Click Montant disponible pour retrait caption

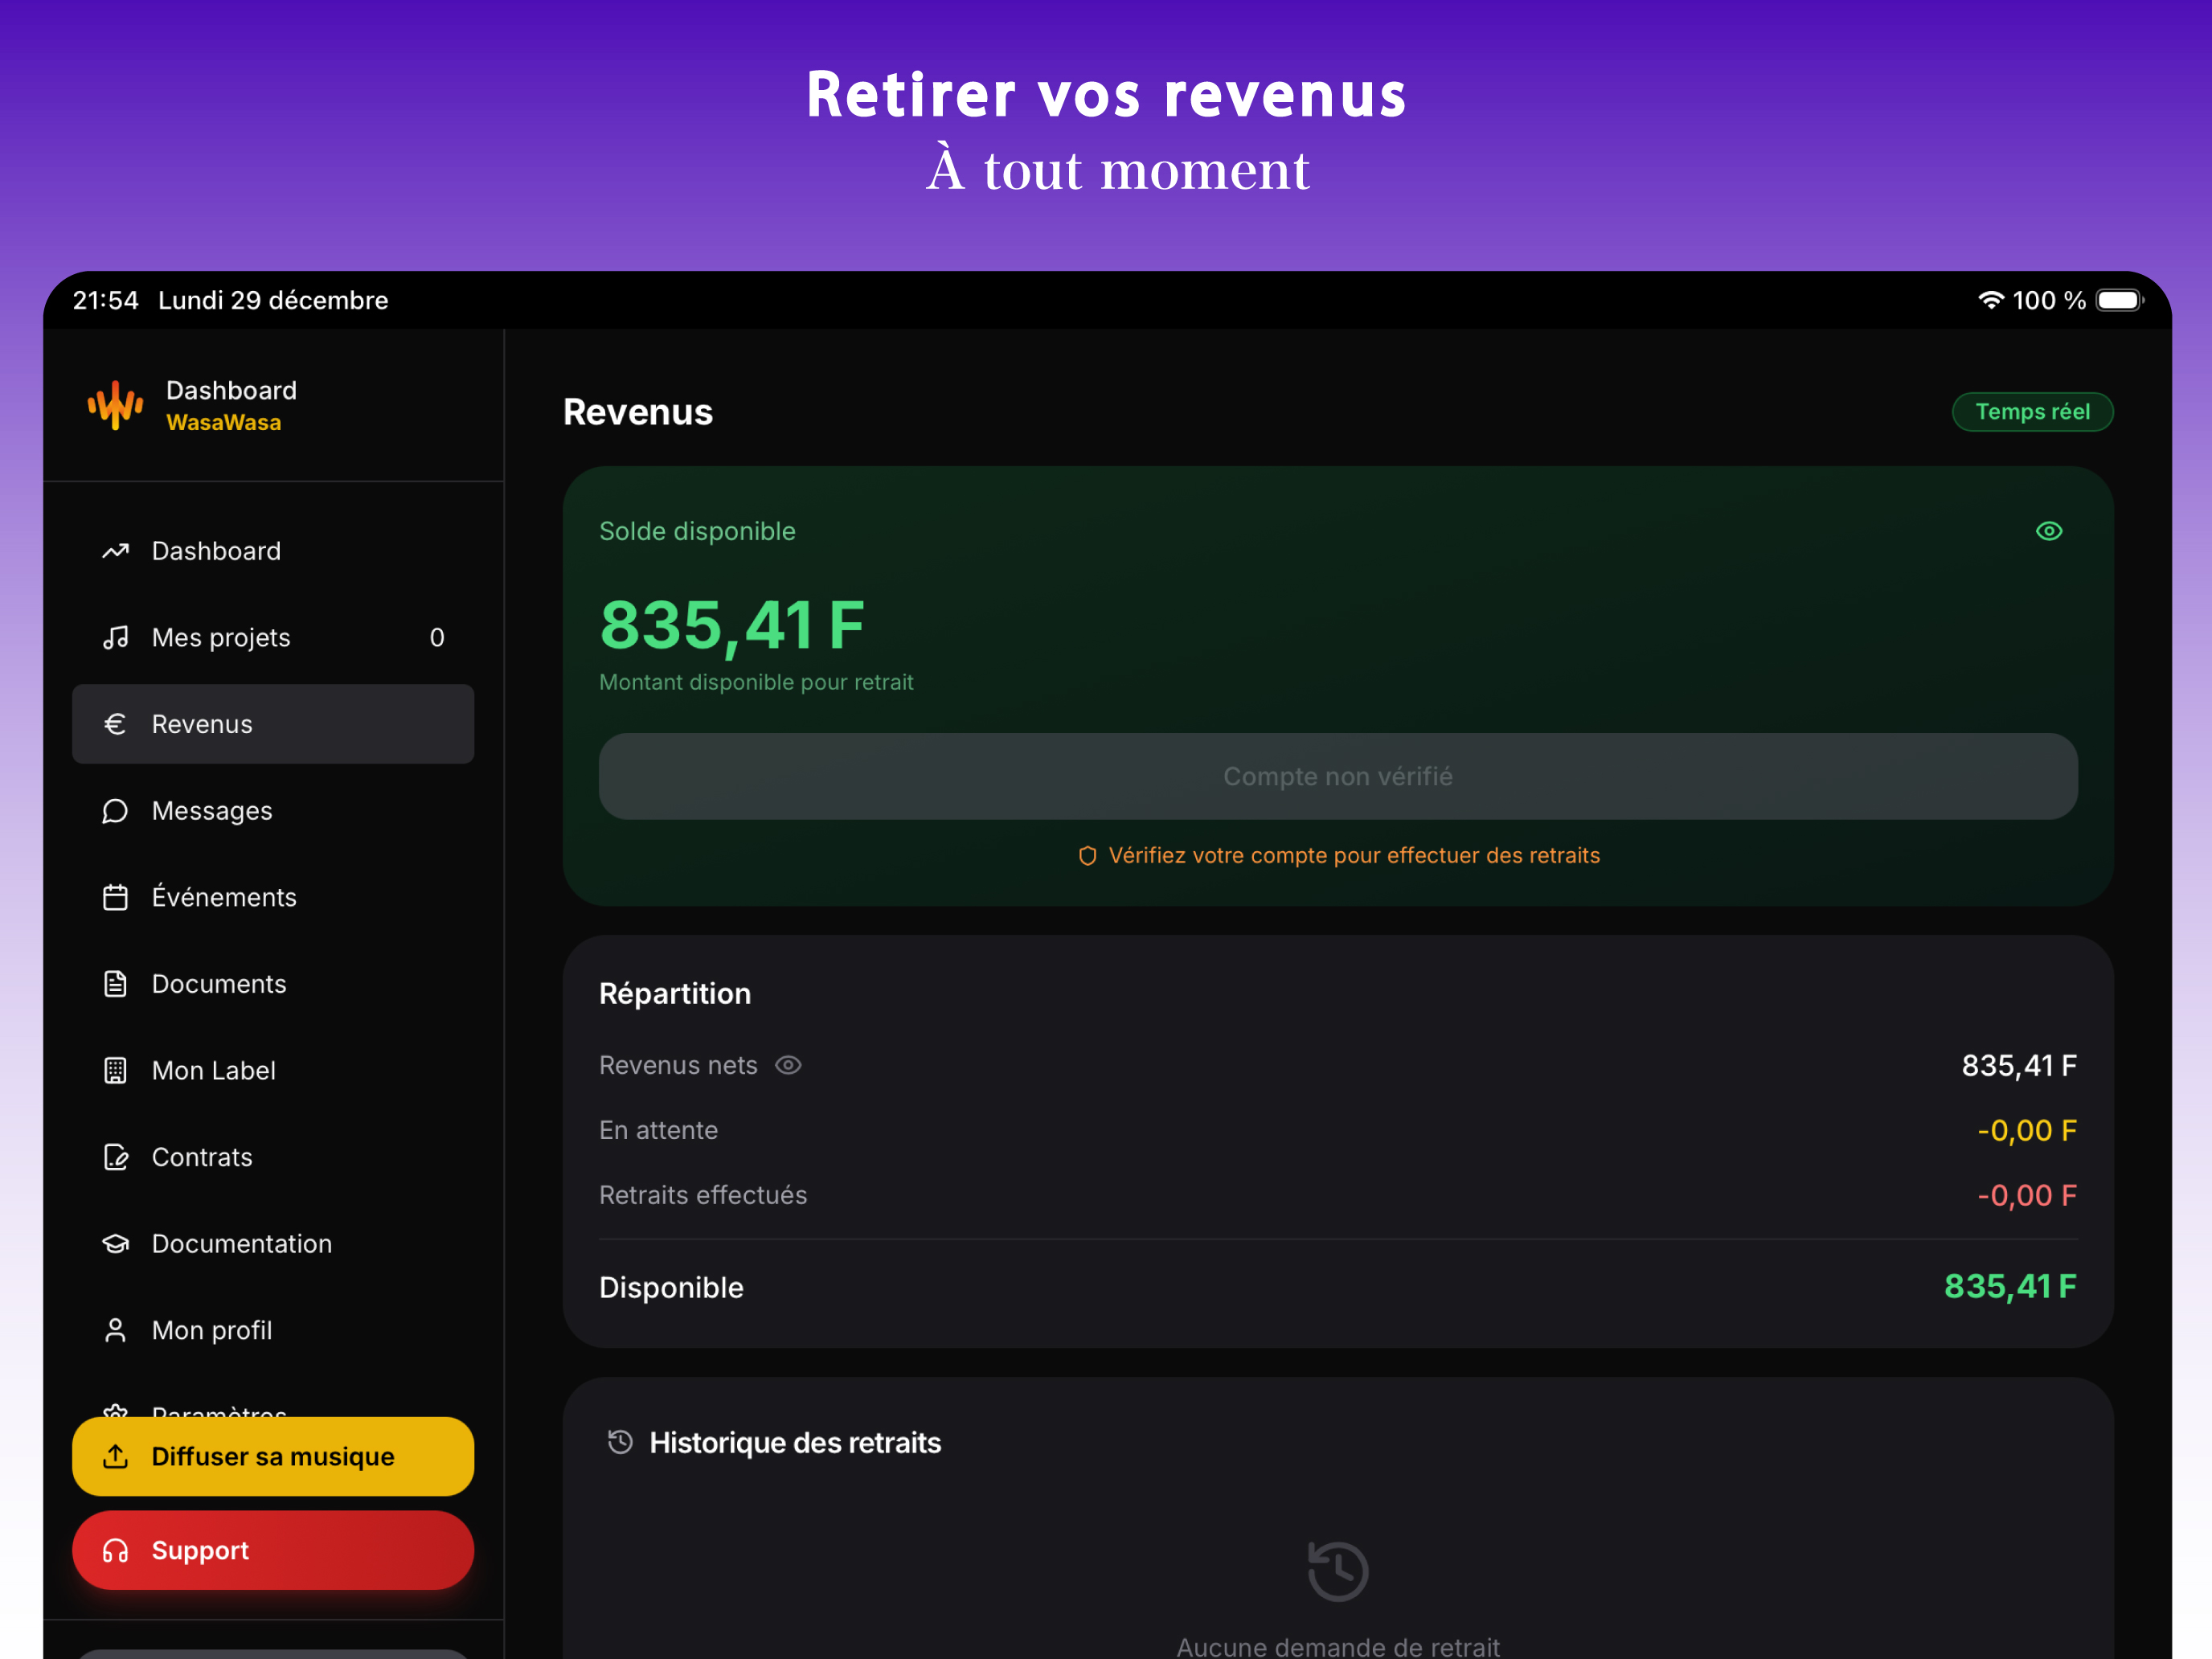(756, 683)
